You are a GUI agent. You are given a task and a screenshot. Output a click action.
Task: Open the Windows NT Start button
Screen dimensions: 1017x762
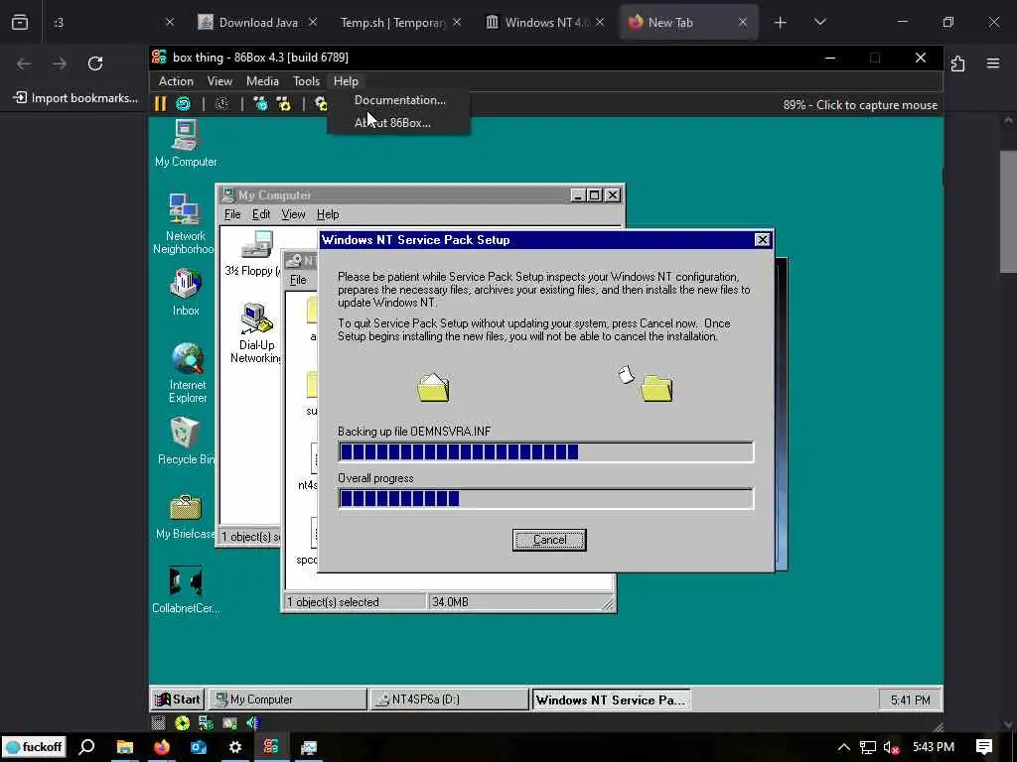tap(178, 699)
